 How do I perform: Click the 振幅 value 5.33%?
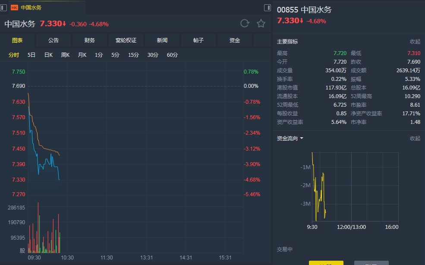(412, 79)
